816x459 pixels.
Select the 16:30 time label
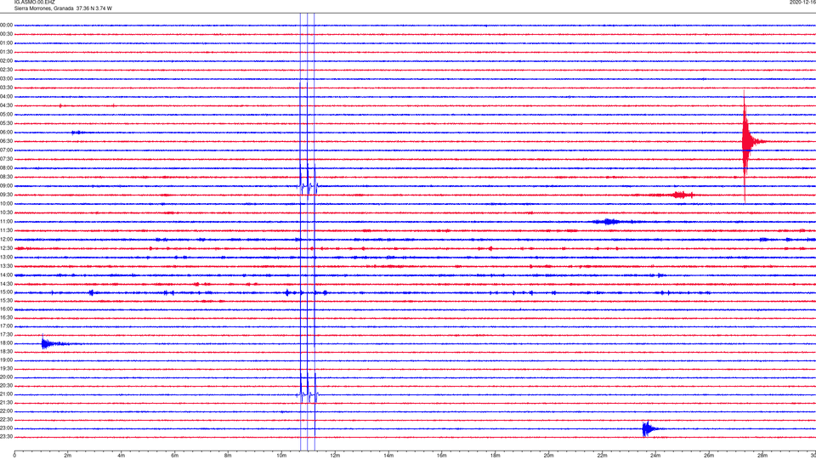[6, 317]
